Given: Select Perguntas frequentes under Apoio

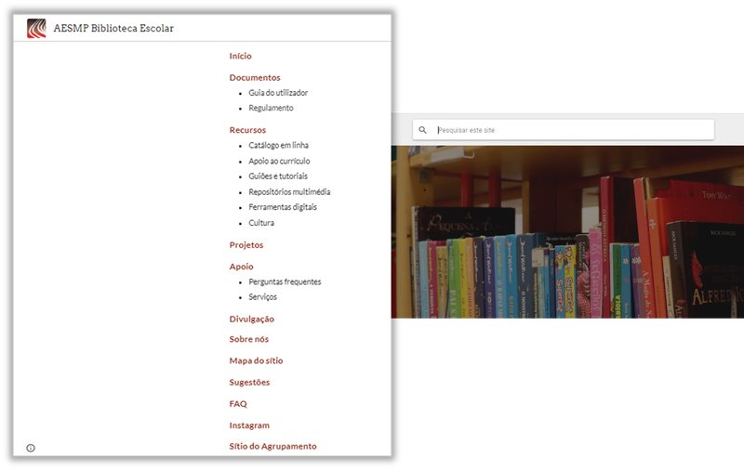Looking at the screenshot, I should coord(285,281).
